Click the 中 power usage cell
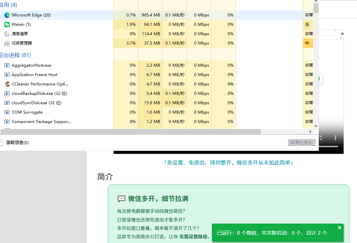Screen dimensions: 357x243 (x=308, y=43)
